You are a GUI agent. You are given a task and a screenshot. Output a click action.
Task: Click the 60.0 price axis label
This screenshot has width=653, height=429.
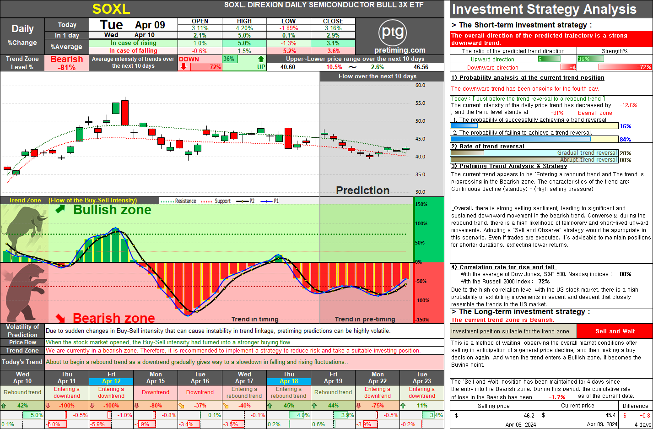pyautogui.click(x=420, y=85)
